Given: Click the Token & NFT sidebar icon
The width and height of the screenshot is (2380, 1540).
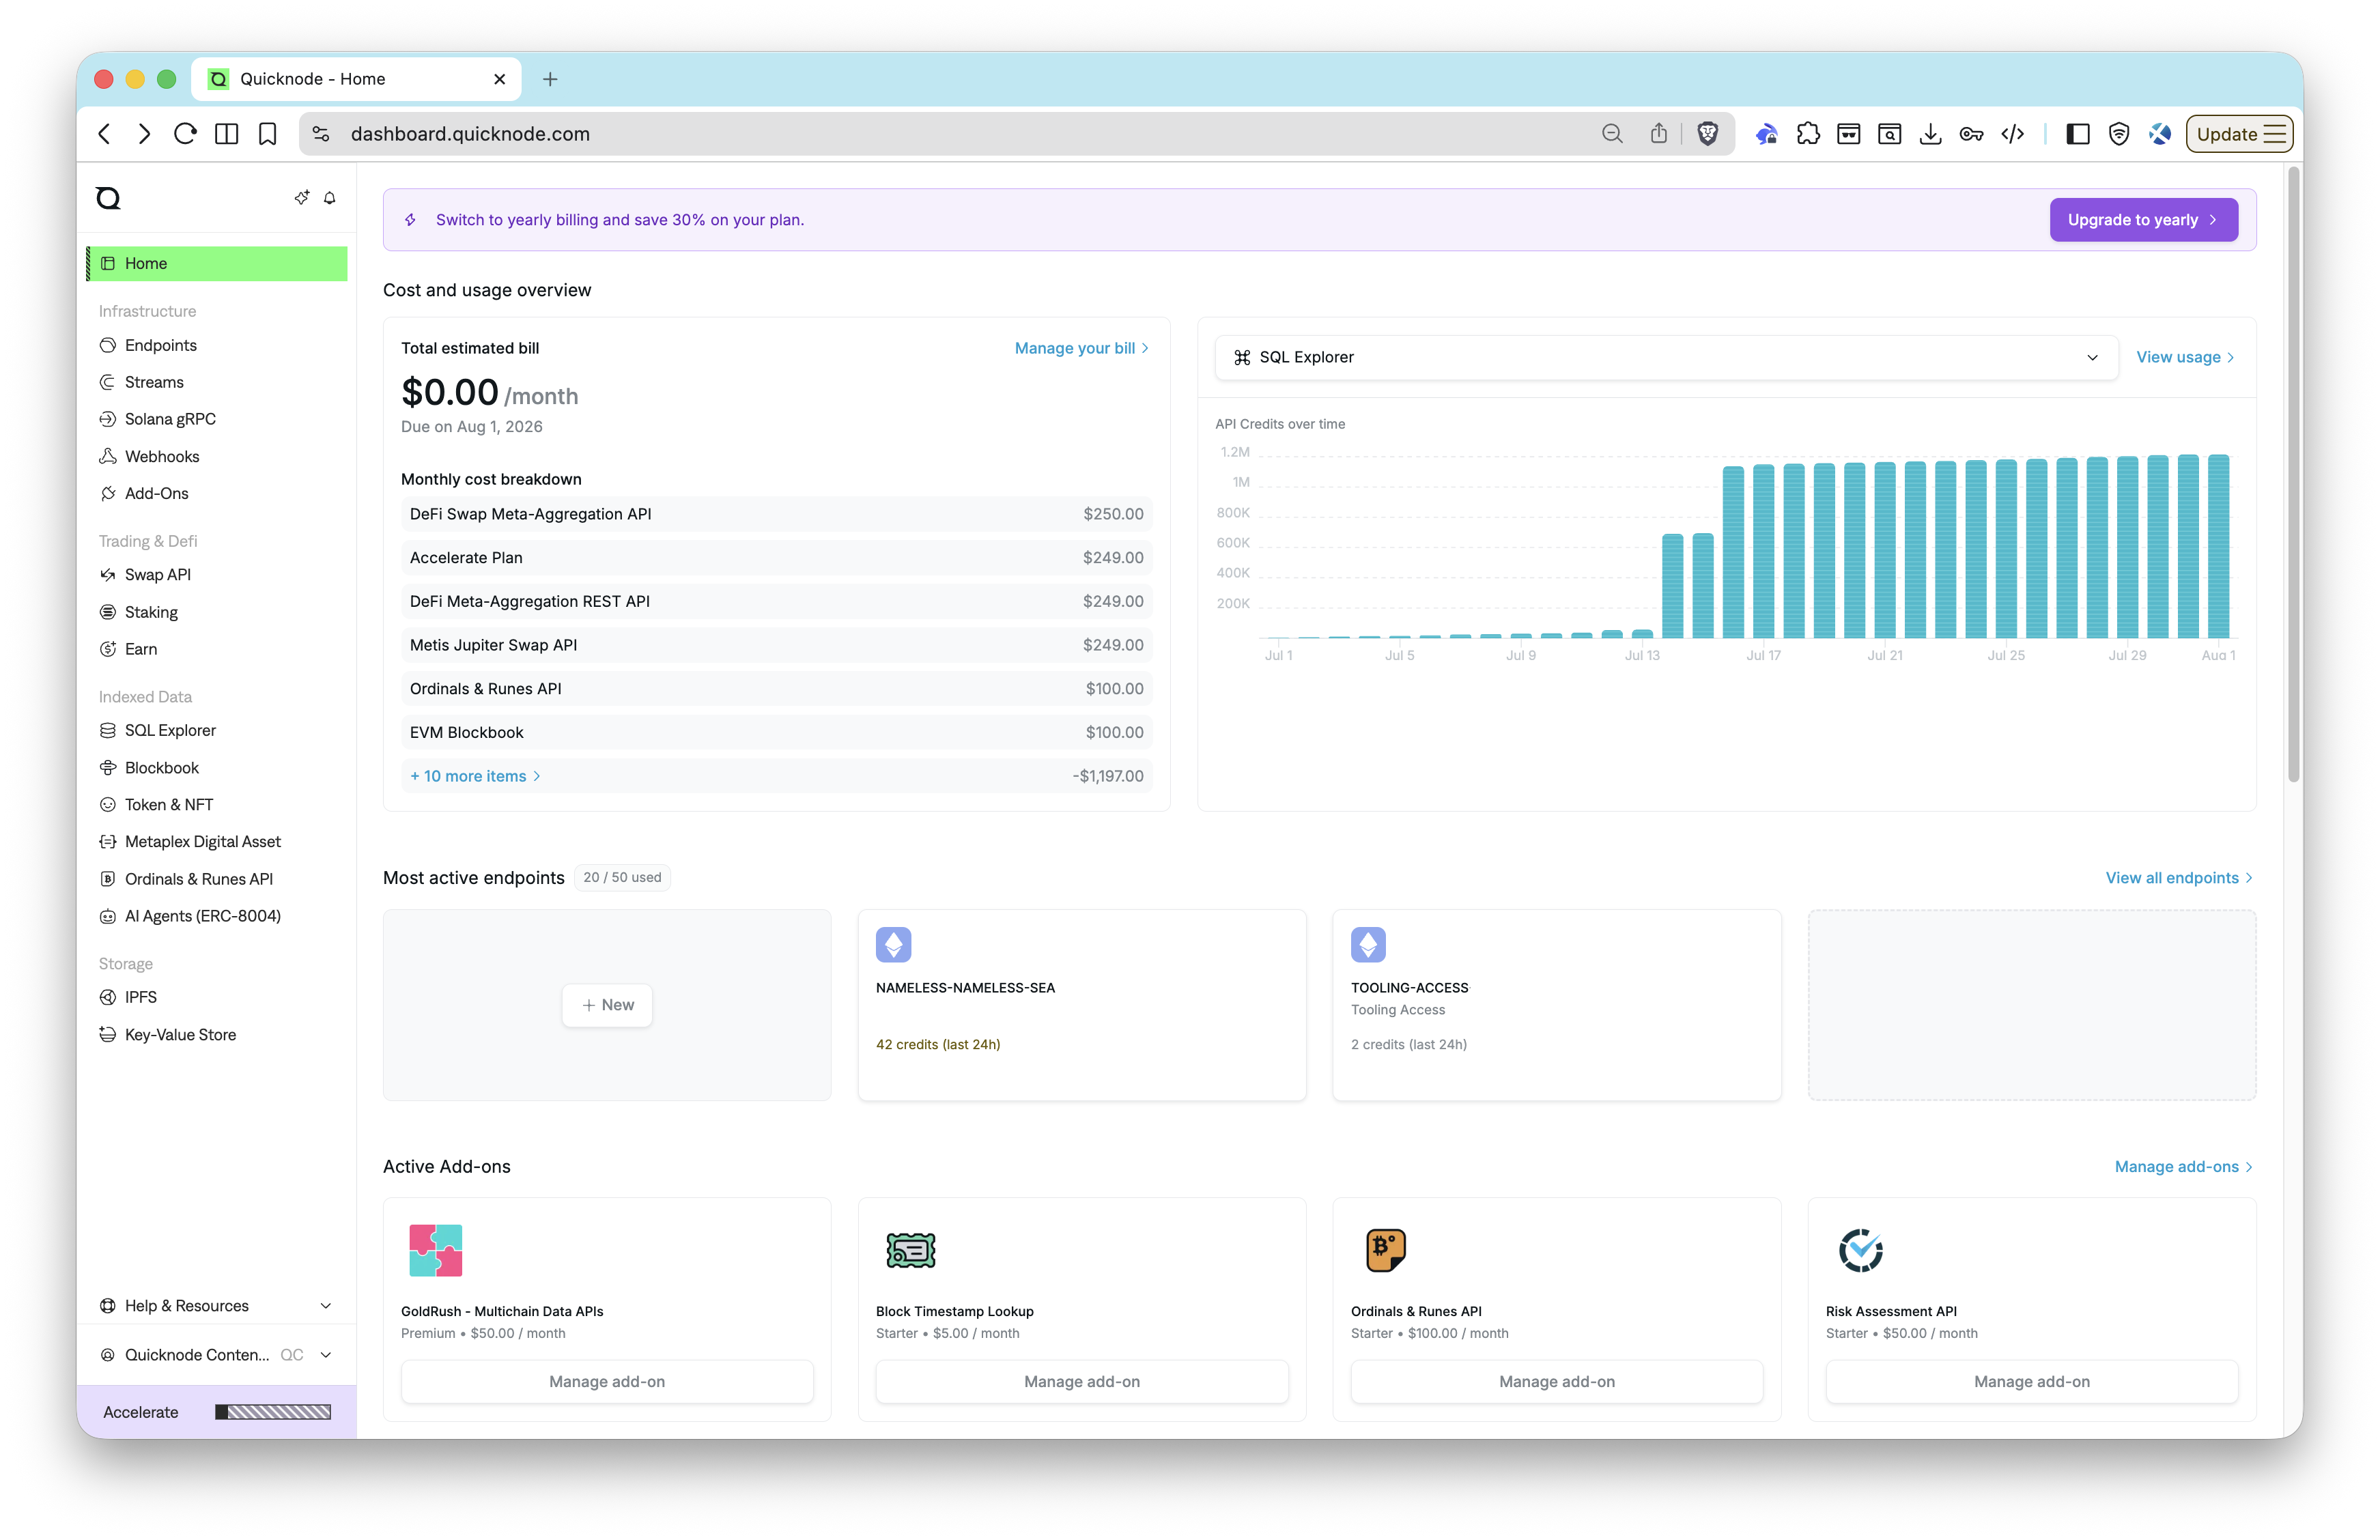Looking at the screenshot, I should click(108, 805).
